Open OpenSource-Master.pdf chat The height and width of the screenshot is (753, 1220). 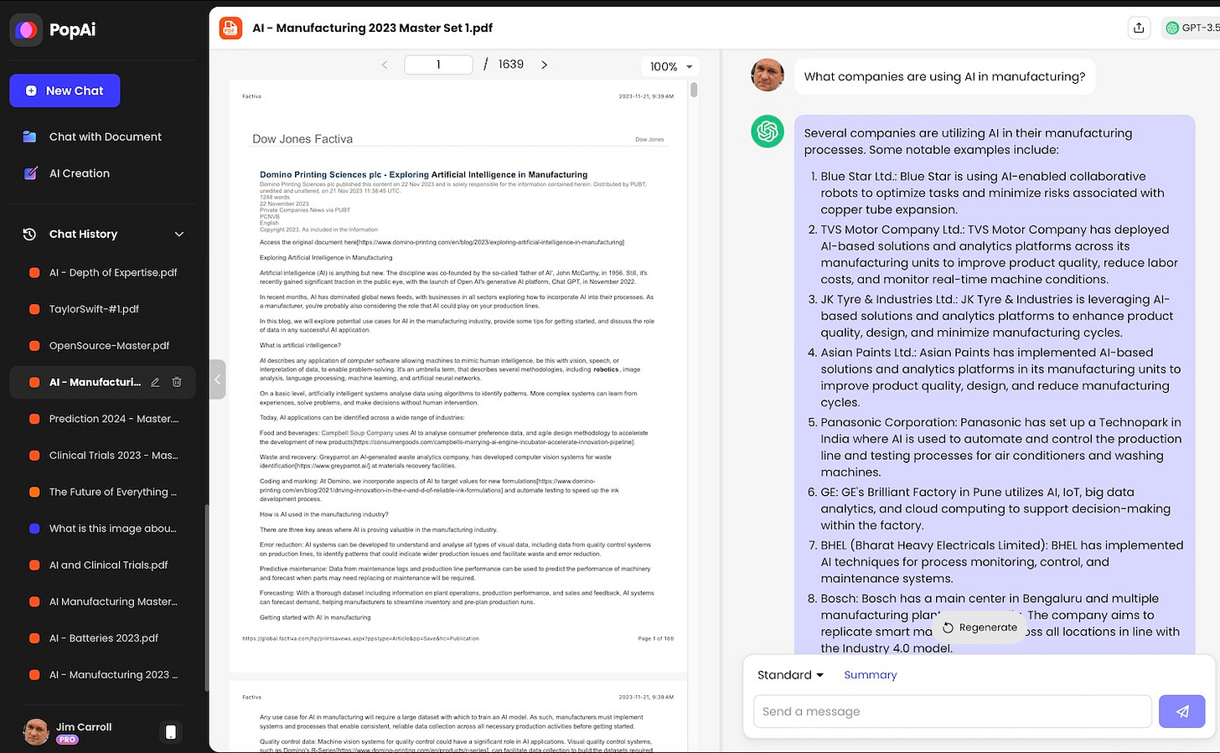coord(109,345)
